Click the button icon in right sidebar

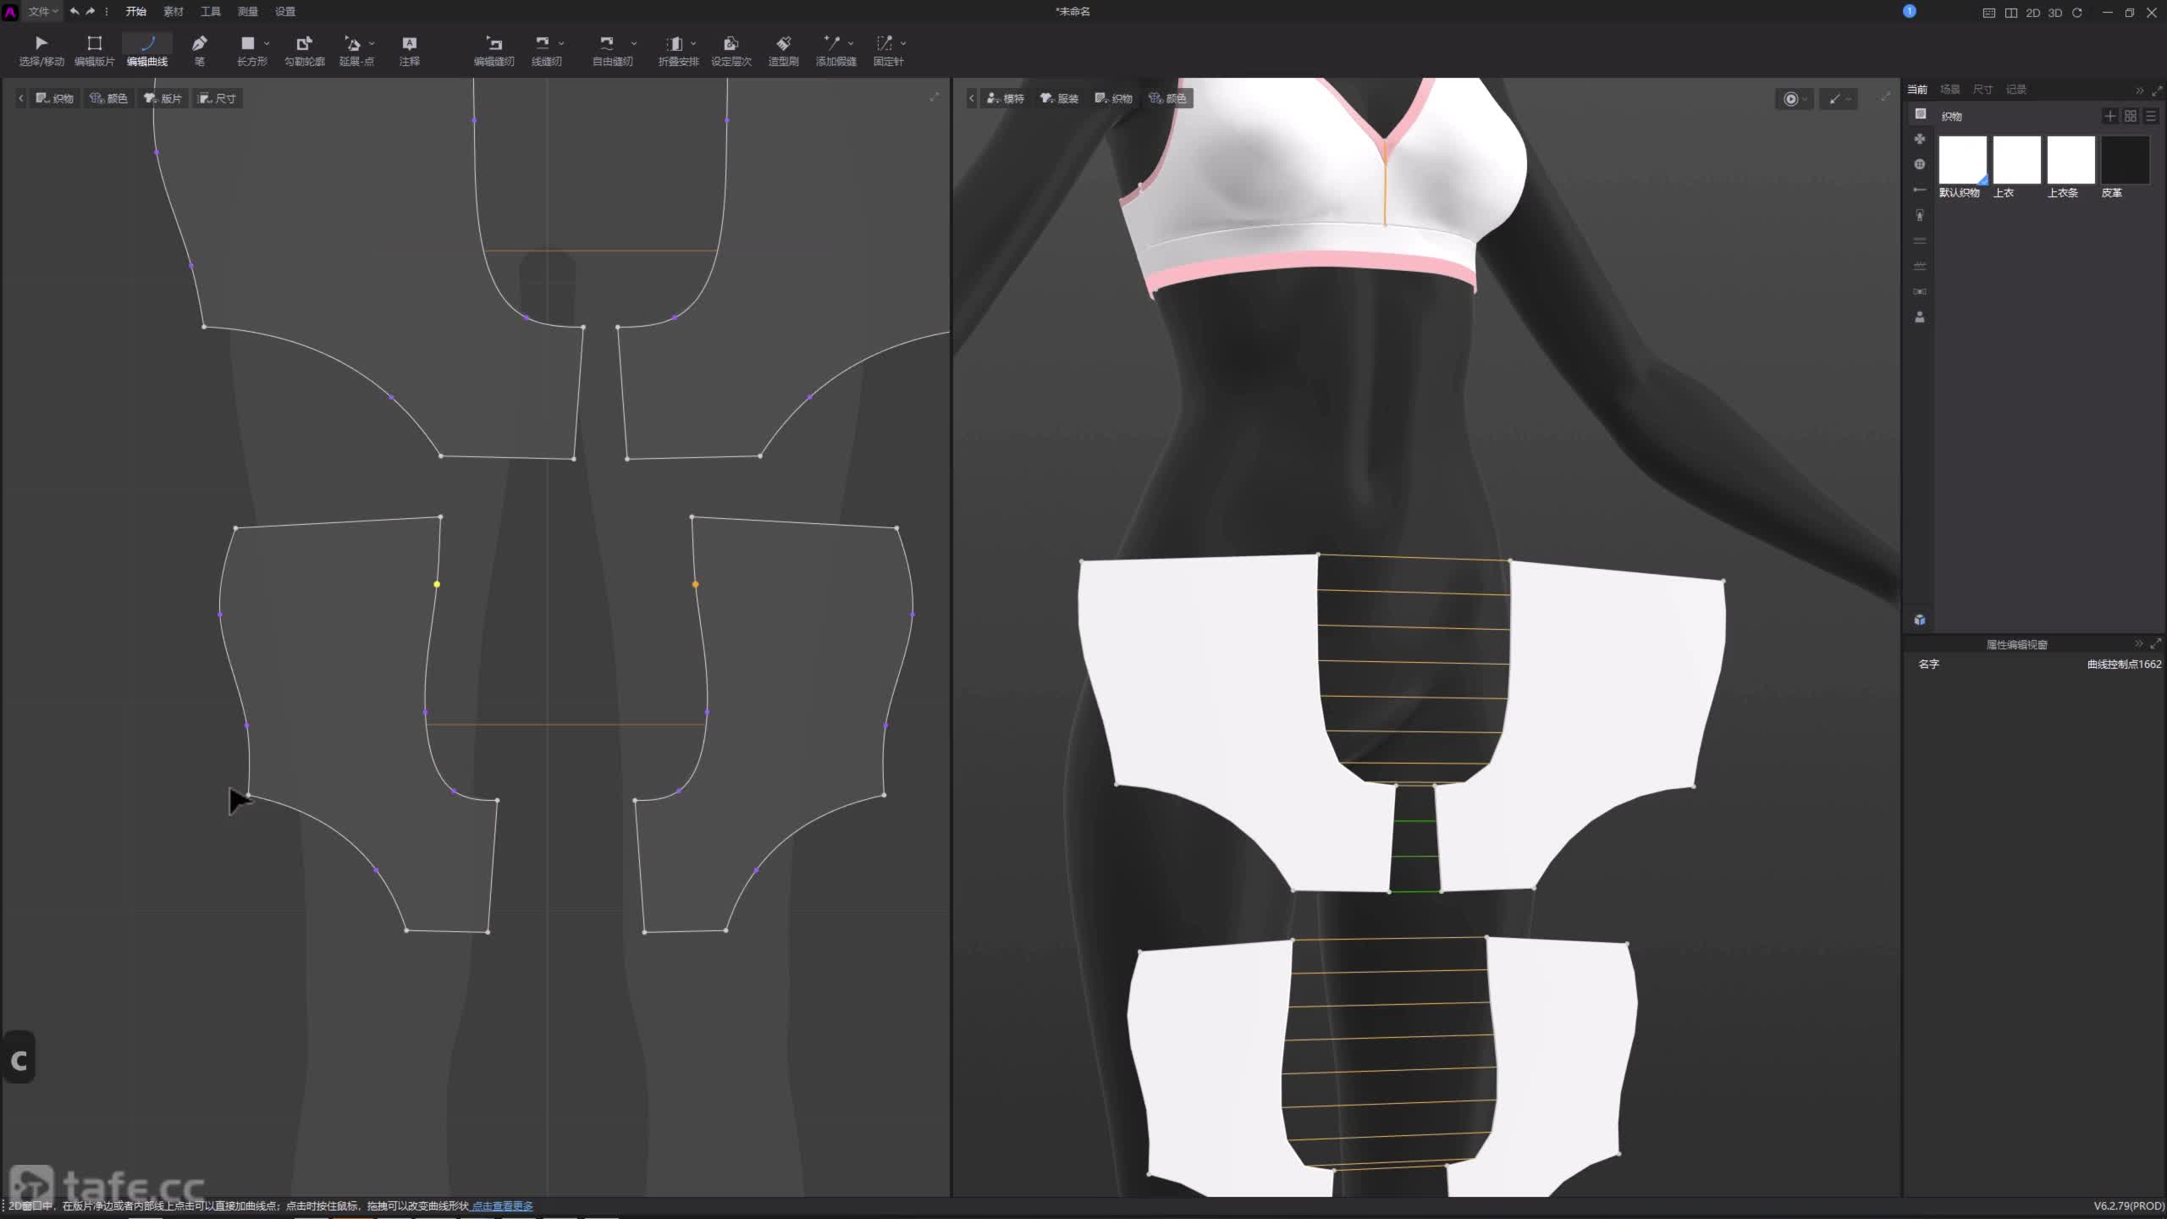1920,164
